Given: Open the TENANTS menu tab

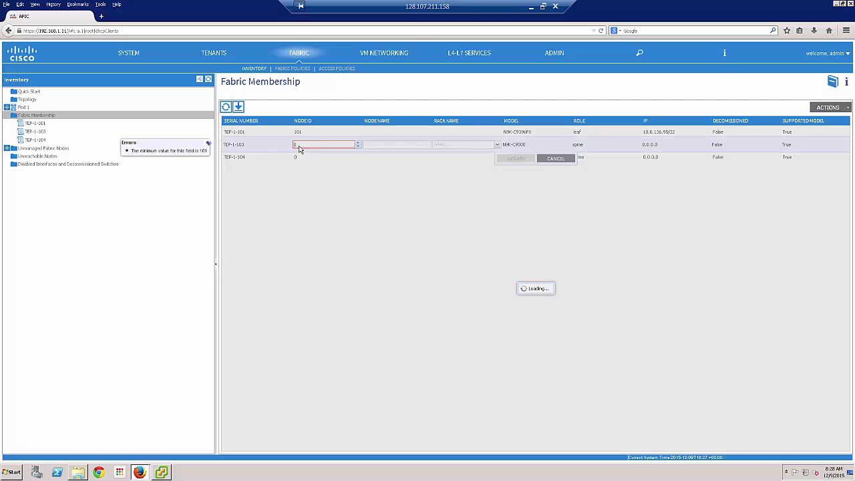Looking at the screenshot, I should (214, 53).
